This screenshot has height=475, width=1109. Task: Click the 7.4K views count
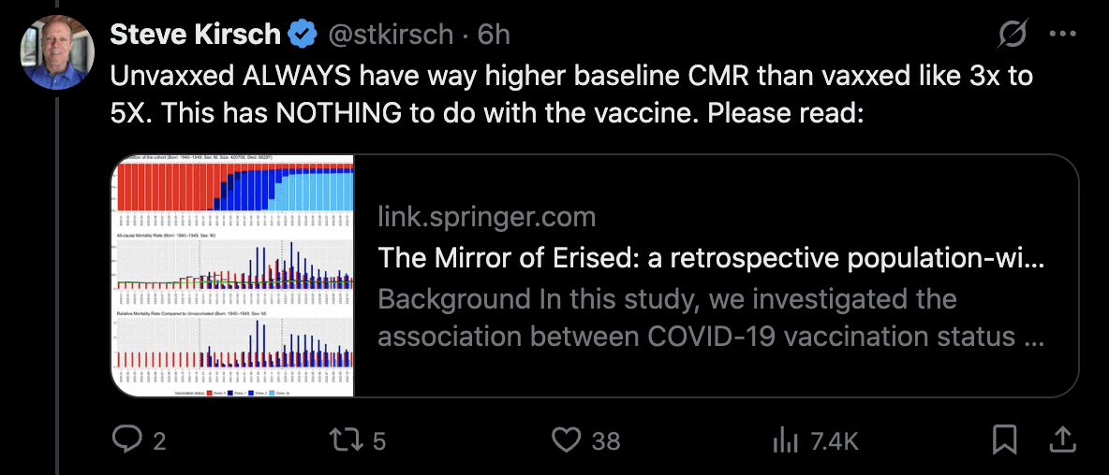click(x=826, y=440)
